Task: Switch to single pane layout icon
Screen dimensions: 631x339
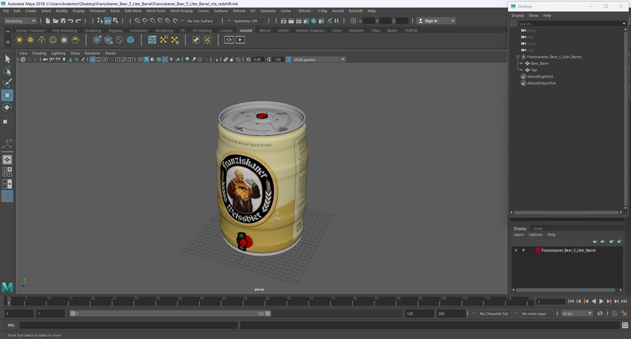Action: coord(7,160)
